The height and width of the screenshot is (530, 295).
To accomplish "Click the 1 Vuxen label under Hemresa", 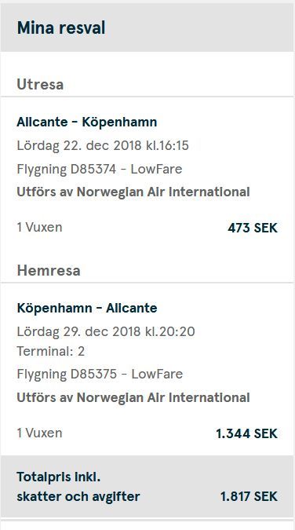I will point(39,433).
